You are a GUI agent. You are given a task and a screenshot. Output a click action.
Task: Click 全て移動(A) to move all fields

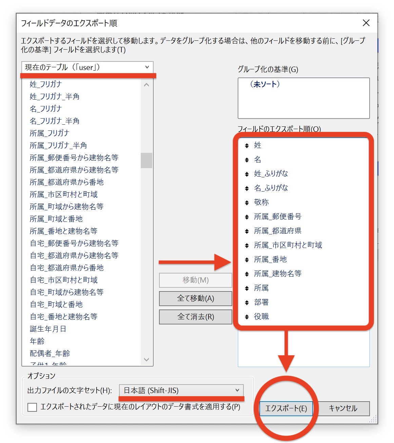(x=195, y=298)
